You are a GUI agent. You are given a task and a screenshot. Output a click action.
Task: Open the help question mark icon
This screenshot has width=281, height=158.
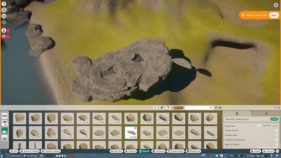click(4, 4)
